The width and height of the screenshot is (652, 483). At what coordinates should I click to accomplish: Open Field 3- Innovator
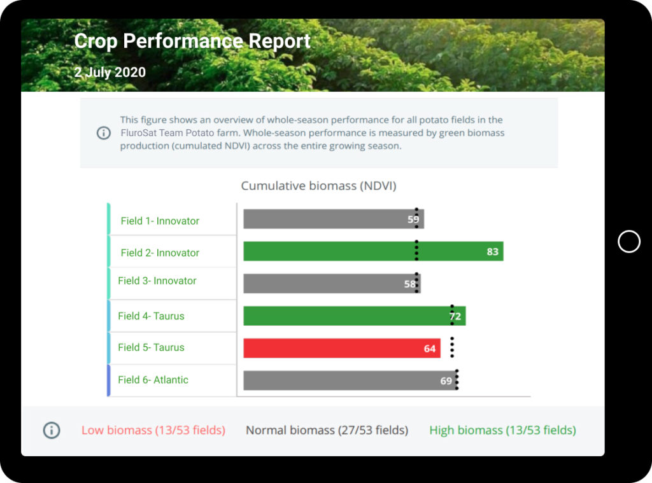[x=157, y=281]
